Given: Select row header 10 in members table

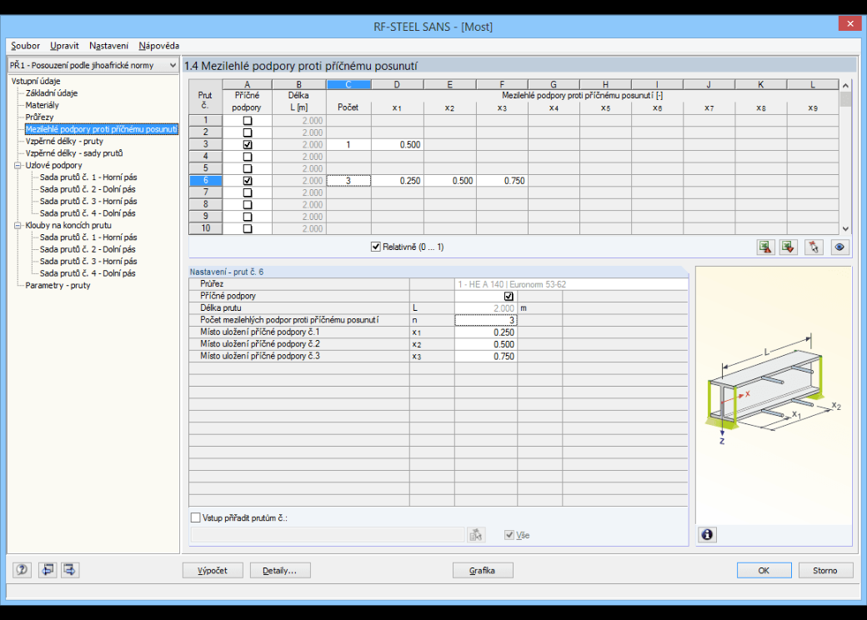Looking at the screenshot, I should point(206,228).
